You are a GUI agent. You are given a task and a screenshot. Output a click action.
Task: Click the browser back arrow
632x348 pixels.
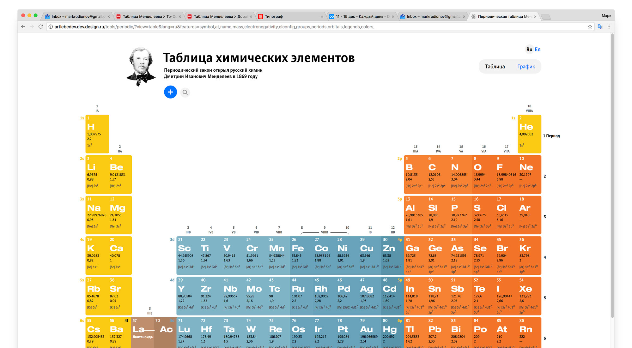(23, 27)
